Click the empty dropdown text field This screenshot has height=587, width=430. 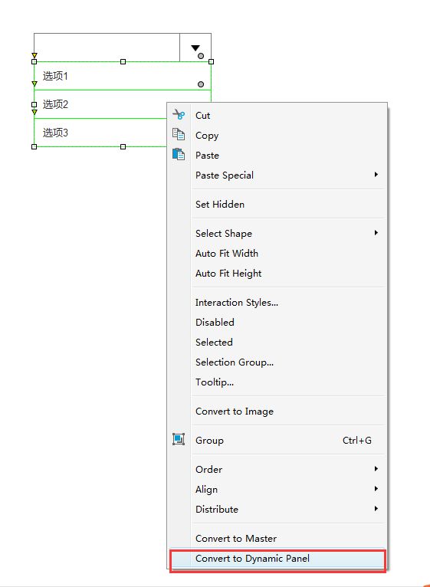[x=107, y=48]
